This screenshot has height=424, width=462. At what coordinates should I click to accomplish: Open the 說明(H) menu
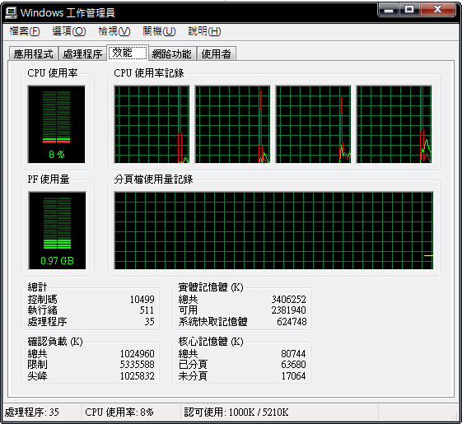pyautogui.click(x=204, y=31)
